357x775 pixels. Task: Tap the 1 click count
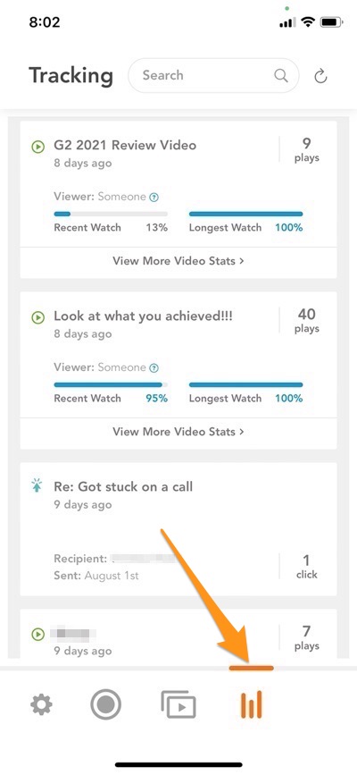click(x=307, y=567)
